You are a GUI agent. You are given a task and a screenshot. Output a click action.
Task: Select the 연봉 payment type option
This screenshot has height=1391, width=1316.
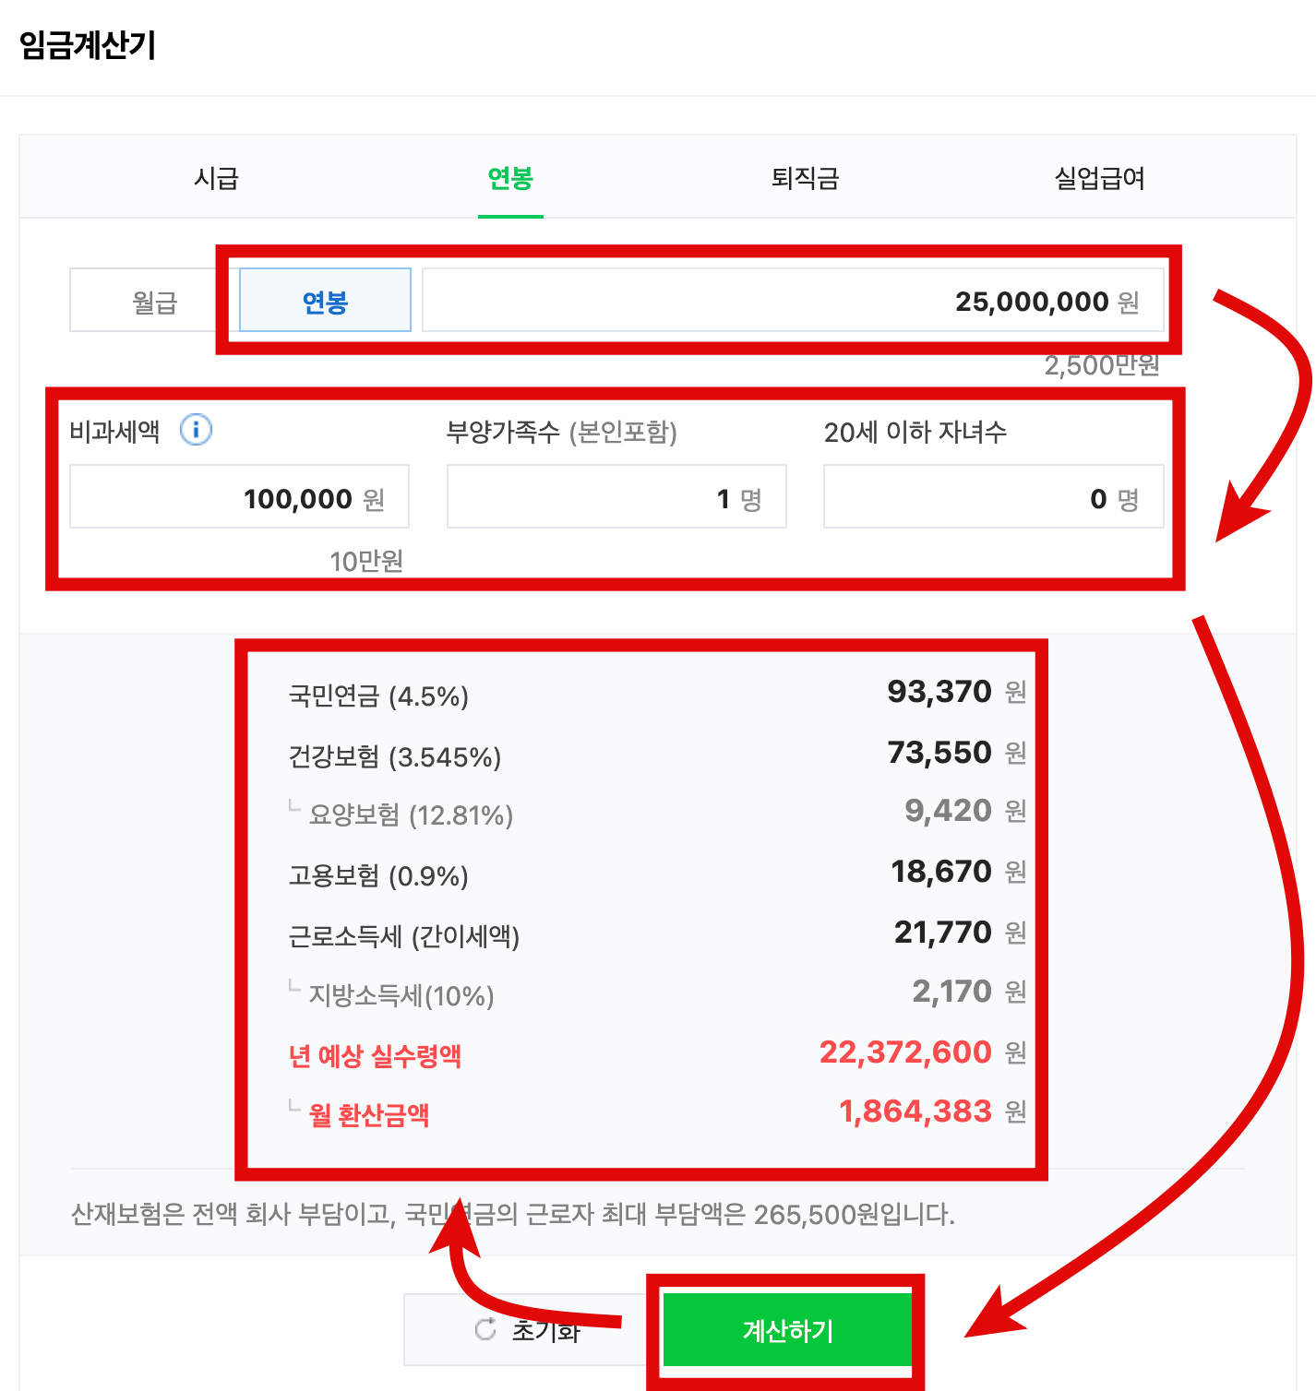click(325, 300)
